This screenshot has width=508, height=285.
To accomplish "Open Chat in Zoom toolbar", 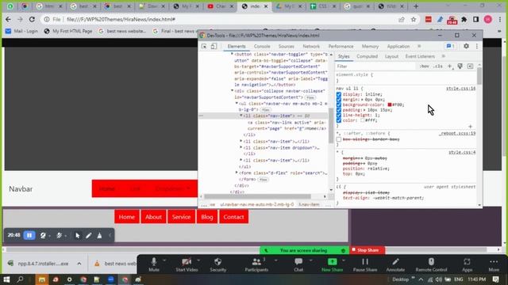I will (x=298, y=264).
